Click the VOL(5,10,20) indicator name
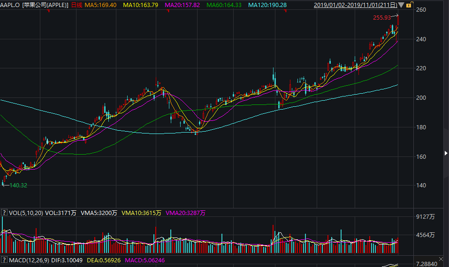The image size is (449, 267). tap(26, 213)
